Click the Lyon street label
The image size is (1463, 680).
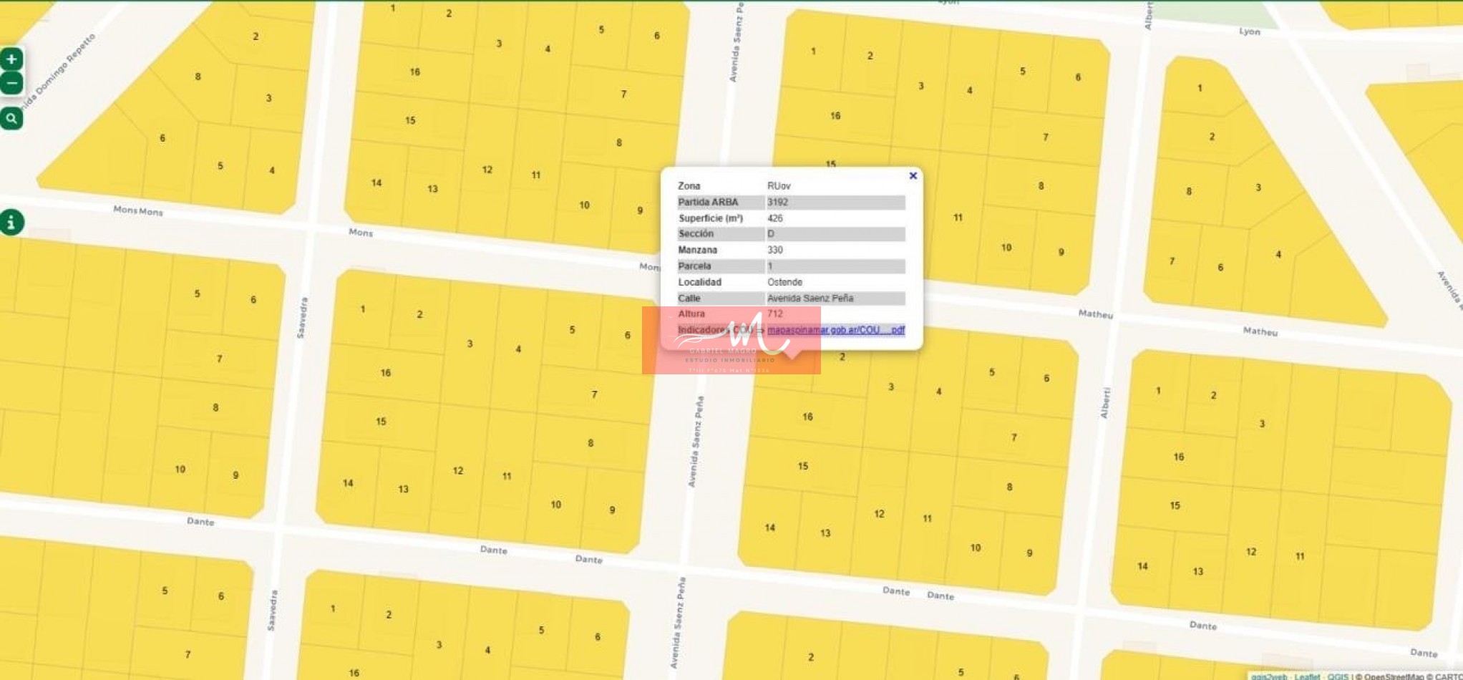point(1249,31)
